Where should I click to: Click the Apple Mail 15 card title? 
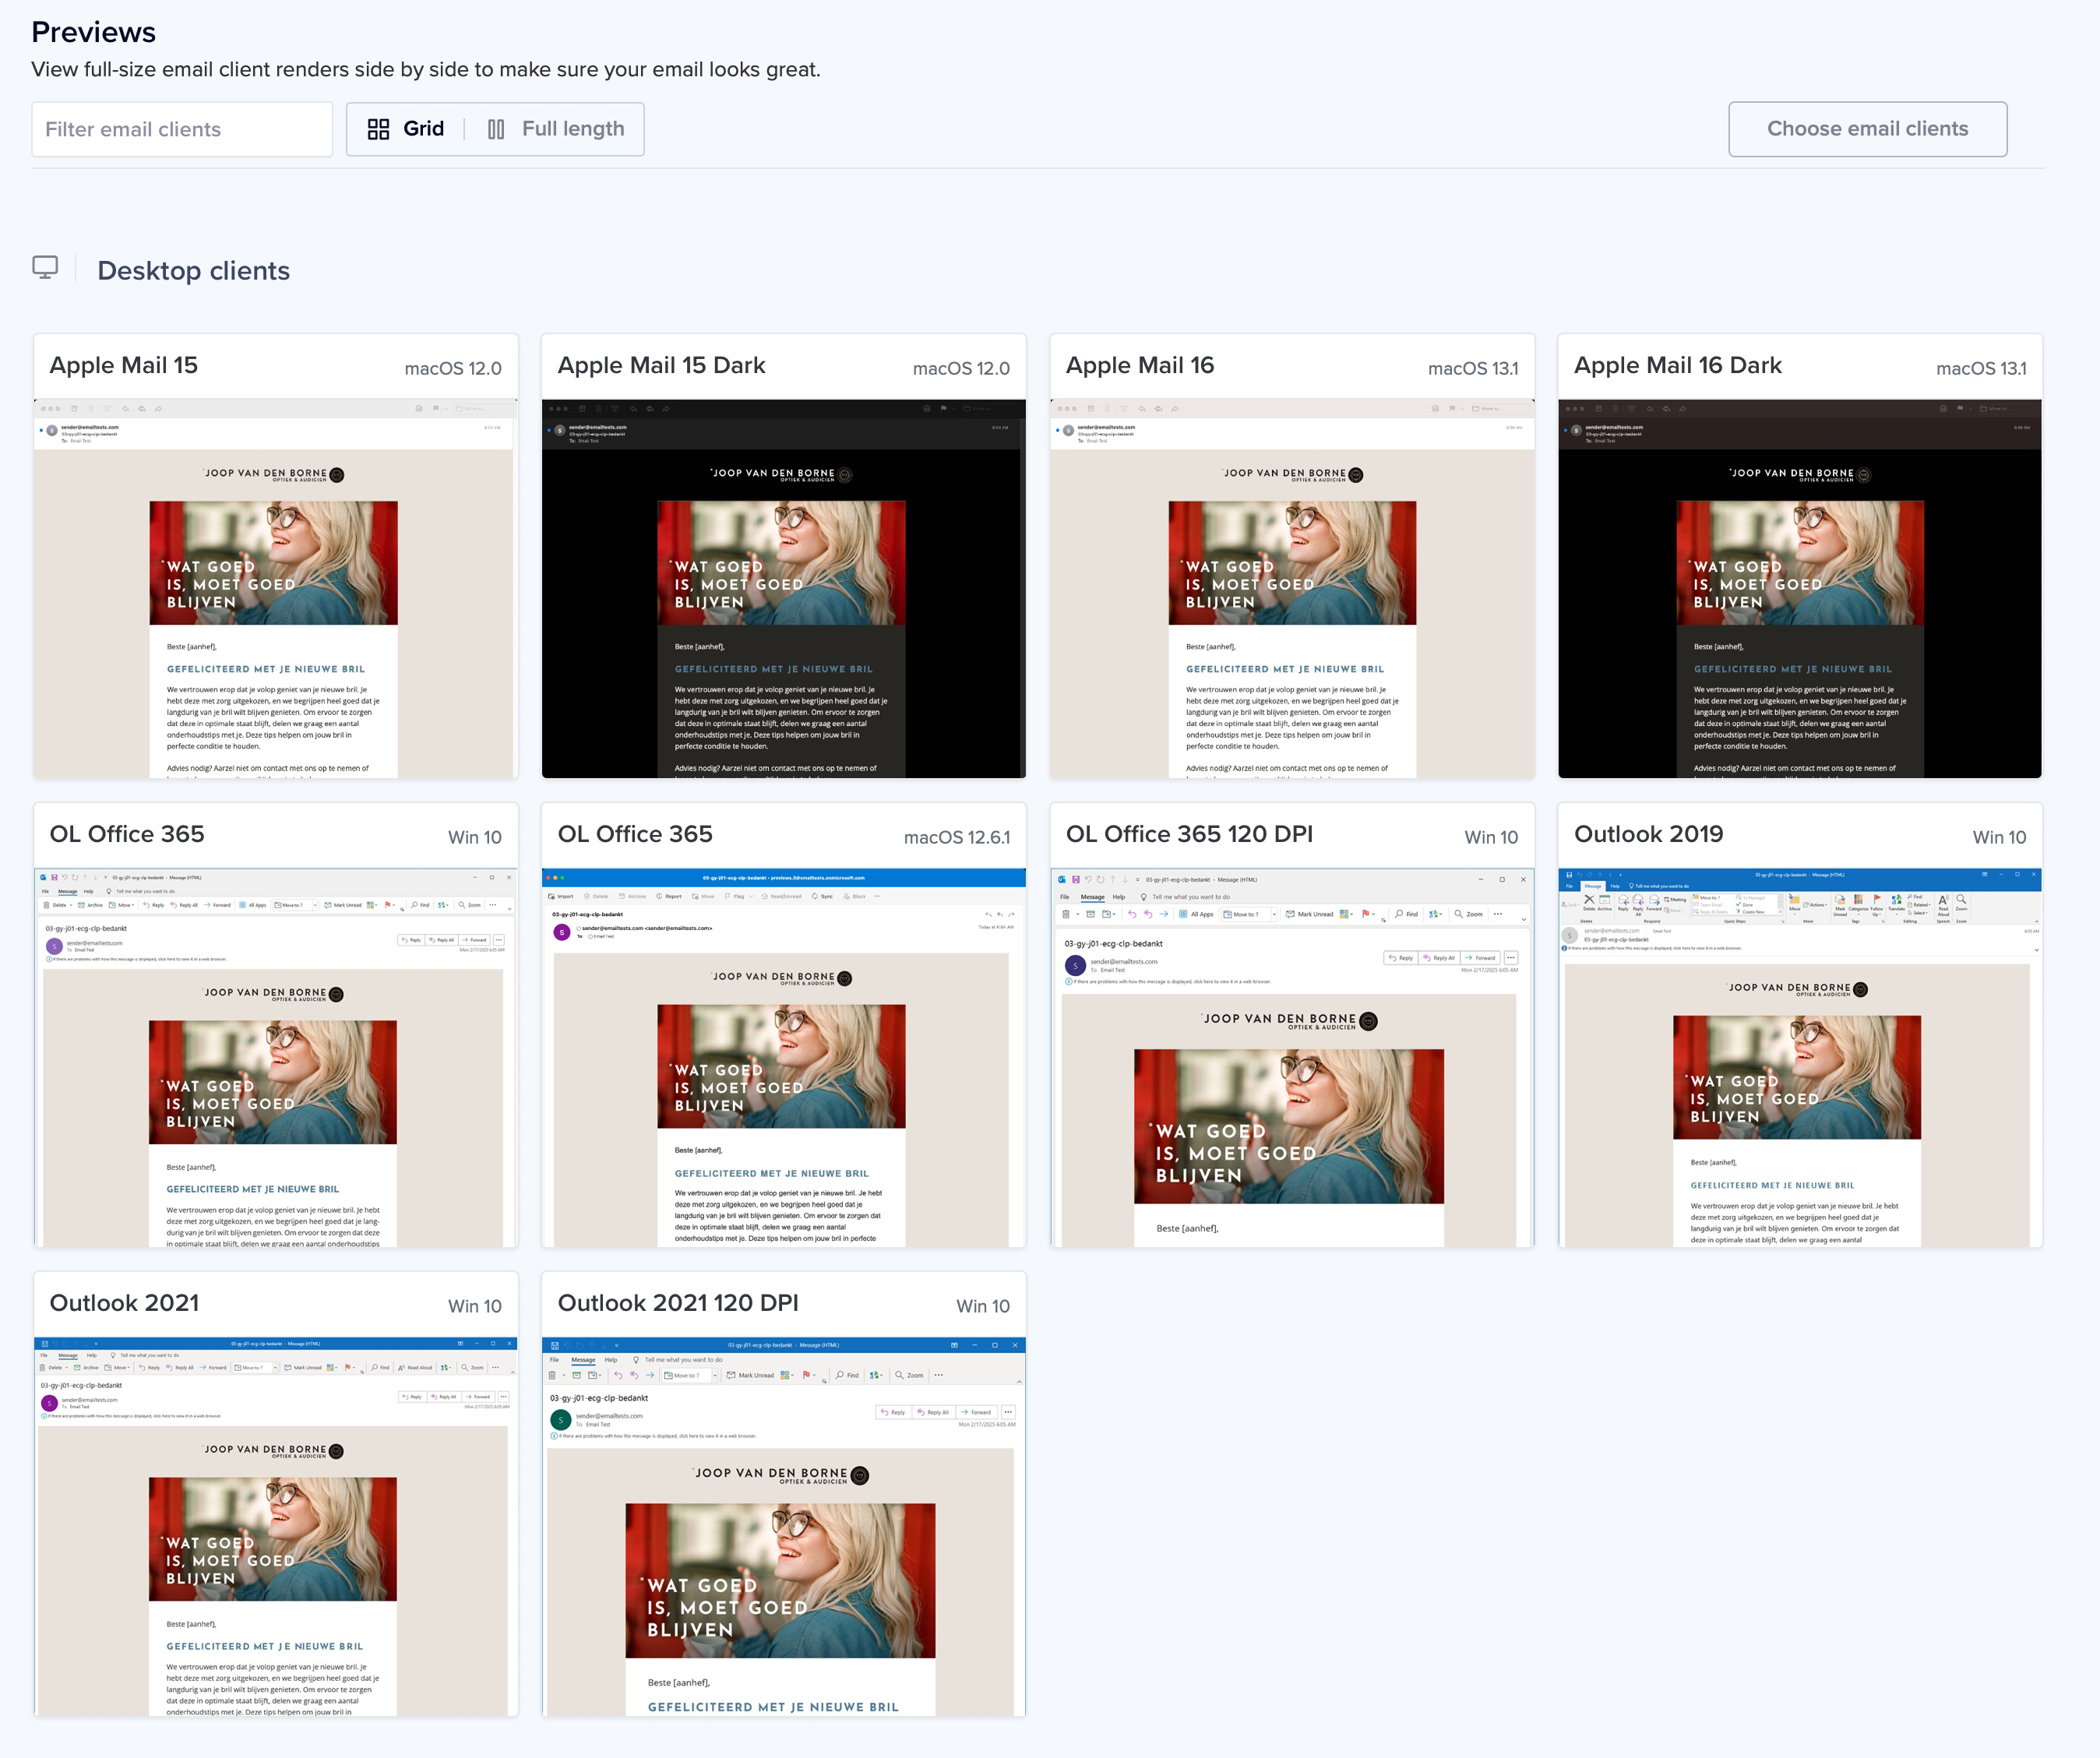point(124,366)
